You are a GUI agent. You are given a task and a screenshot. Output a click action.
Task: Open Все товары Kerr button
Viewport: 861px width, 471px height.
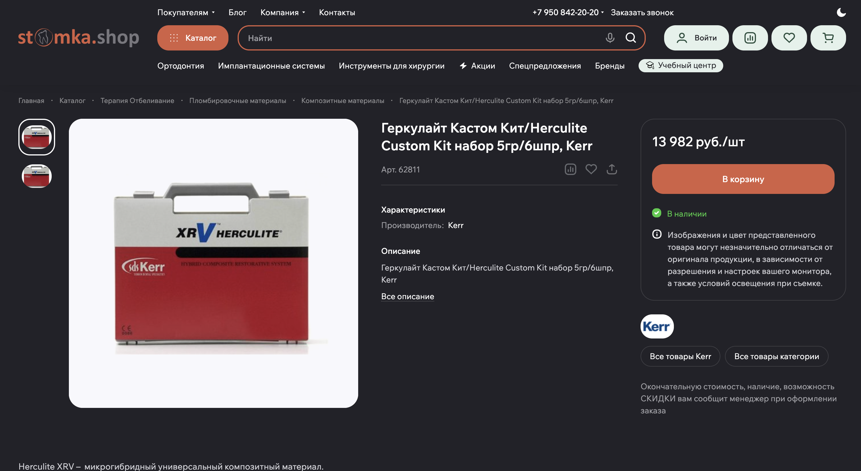point(680,357)
